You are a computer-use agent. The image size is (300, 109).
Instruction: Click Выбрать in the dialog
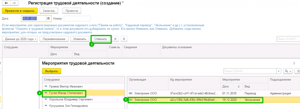(52, 71)
